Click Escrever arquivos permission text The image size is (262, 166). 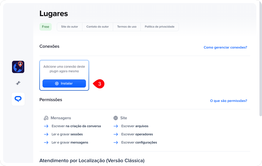pos(135,126)
